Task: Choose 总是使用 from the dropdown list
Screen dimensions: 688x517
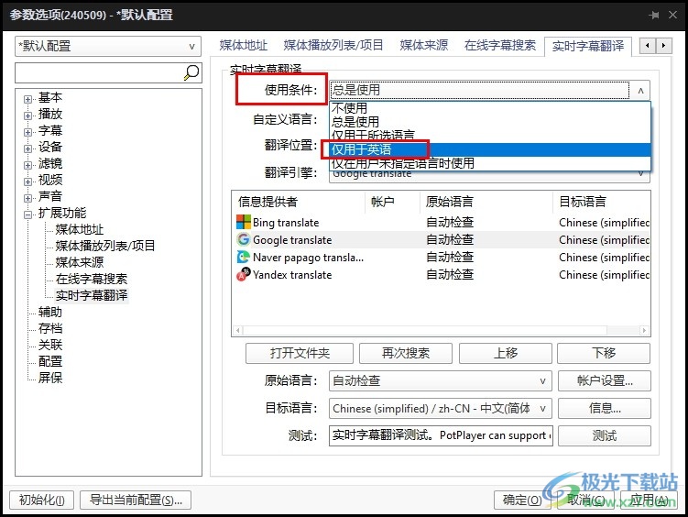Action: [x=490, y=122]
